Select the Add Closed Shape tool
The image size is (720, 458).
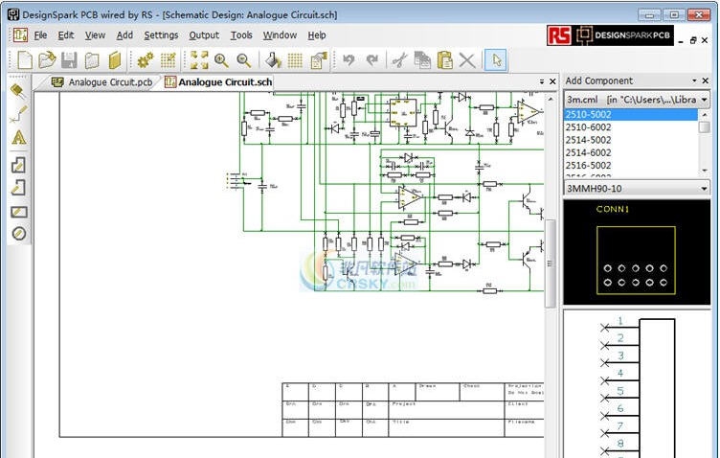tap(18, 165)
